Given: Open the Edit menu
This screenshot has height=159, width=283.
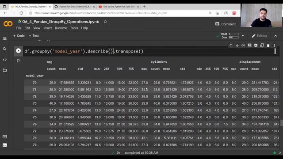Looking at the screenshot, I should (27, 28).
